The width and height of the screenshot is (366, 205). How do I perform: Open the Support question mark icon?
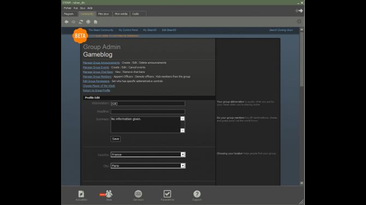point(197,195)
